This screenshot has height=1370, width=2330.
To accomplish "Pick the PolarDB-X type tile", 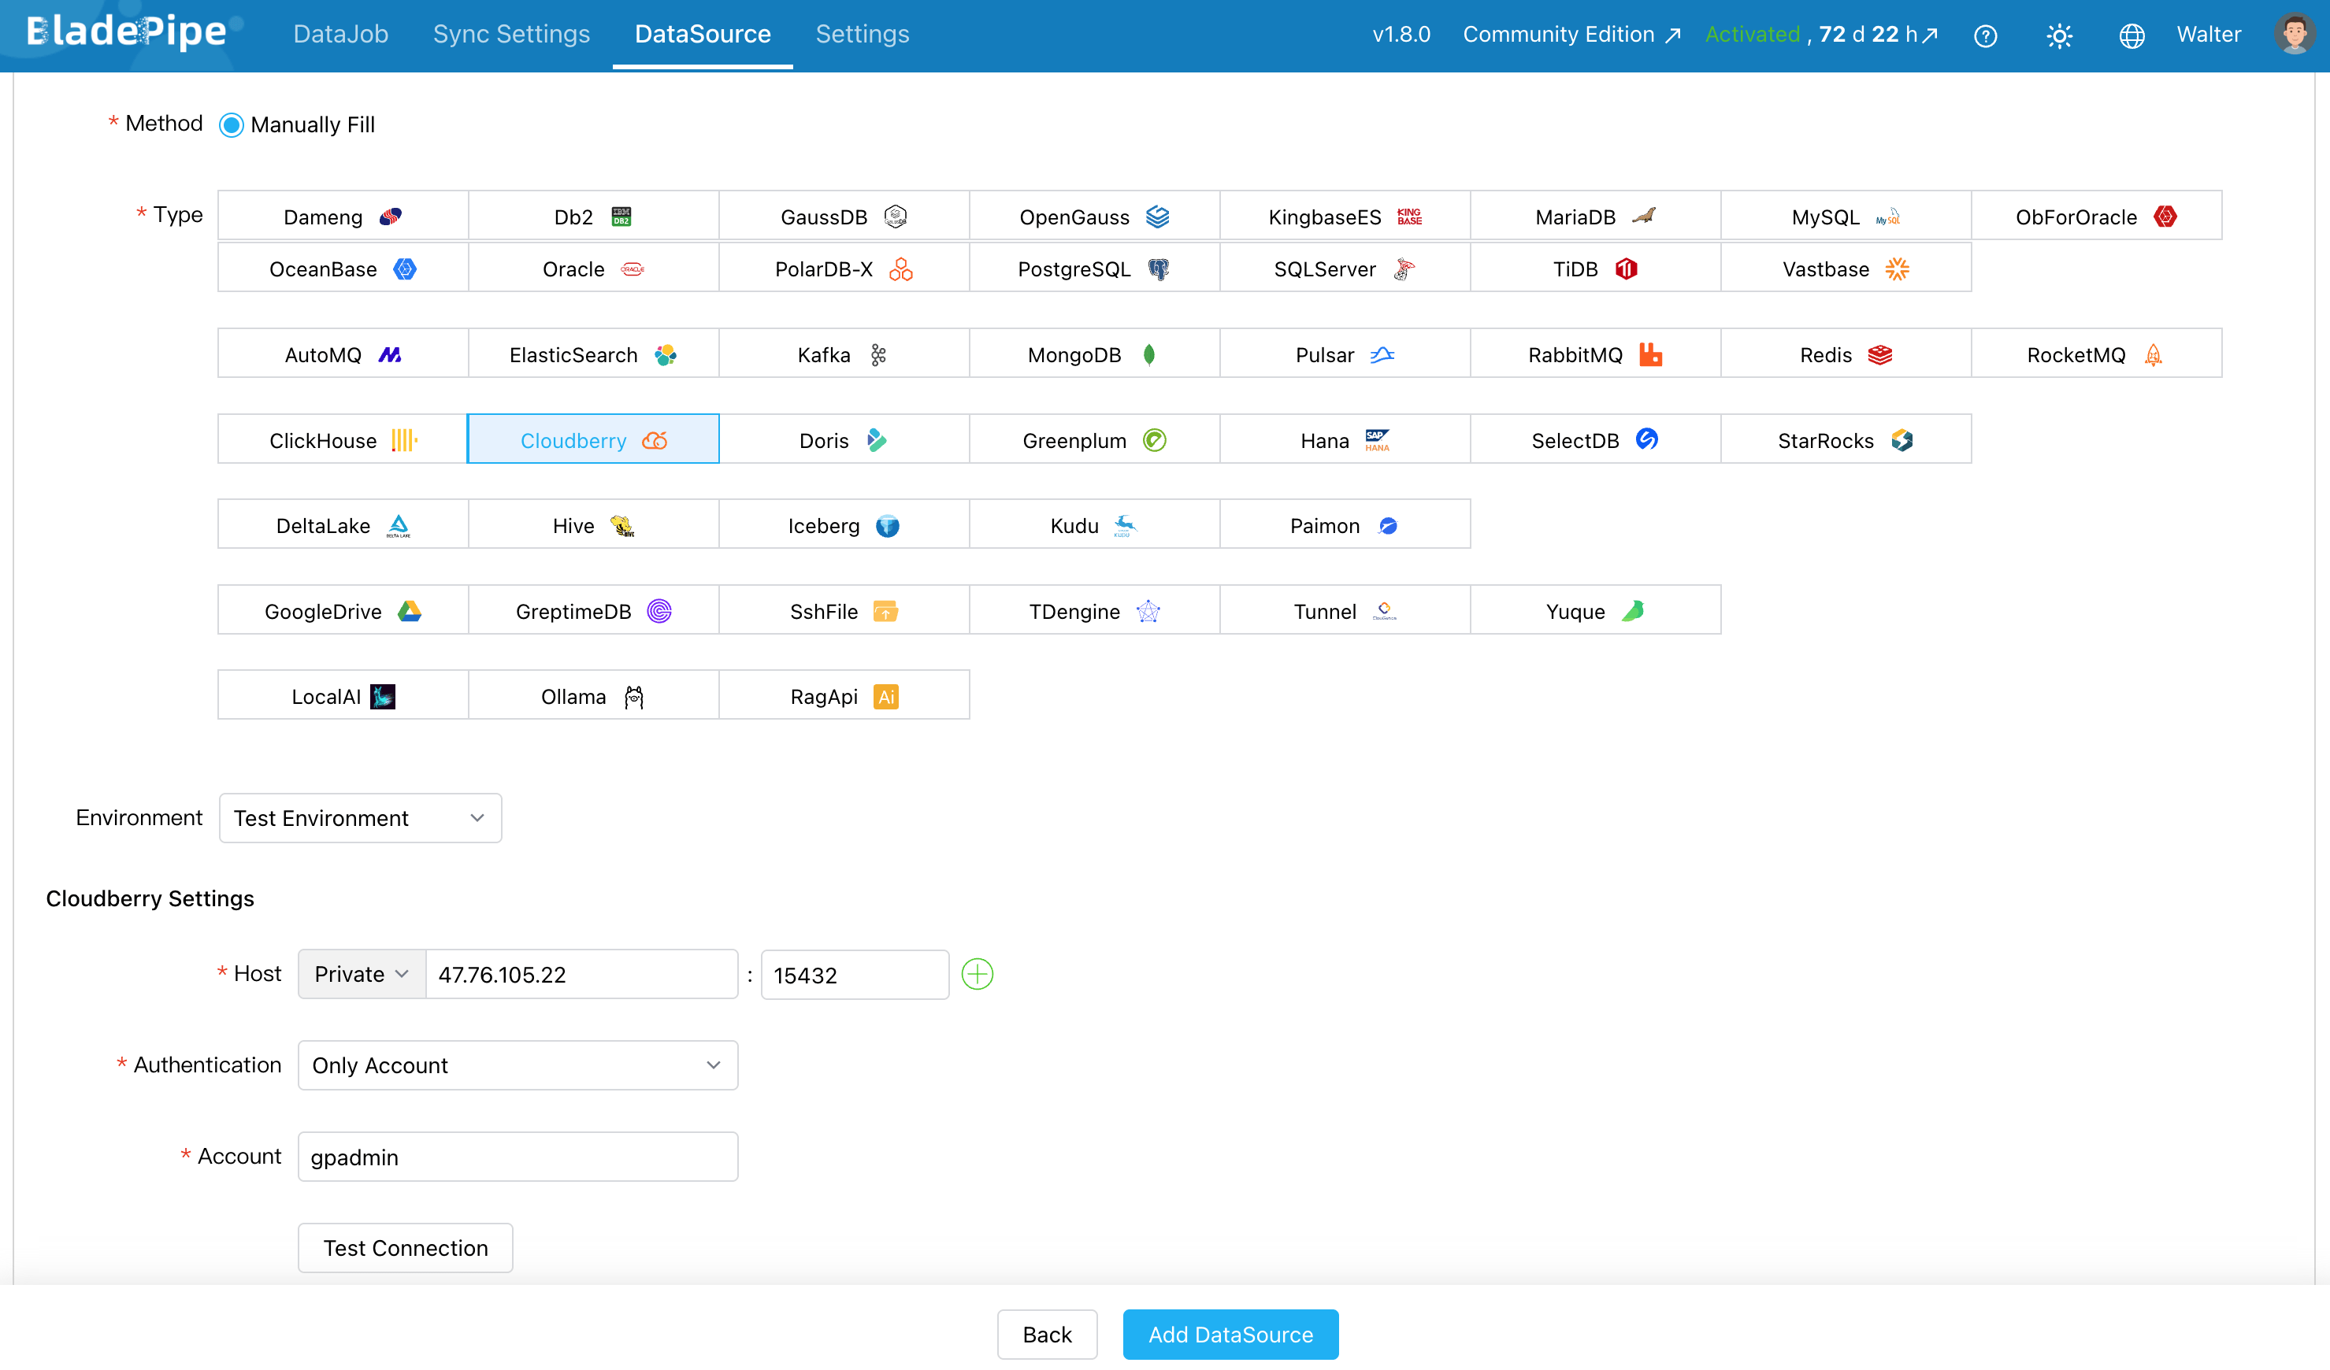I will click(x=844, y=268).
